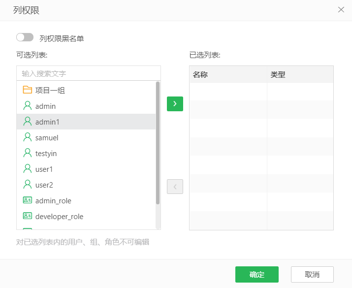The width and height of the screenshot is (352, 288).
Task: Click the user icon beside samuel
Action: click(28, 137)
